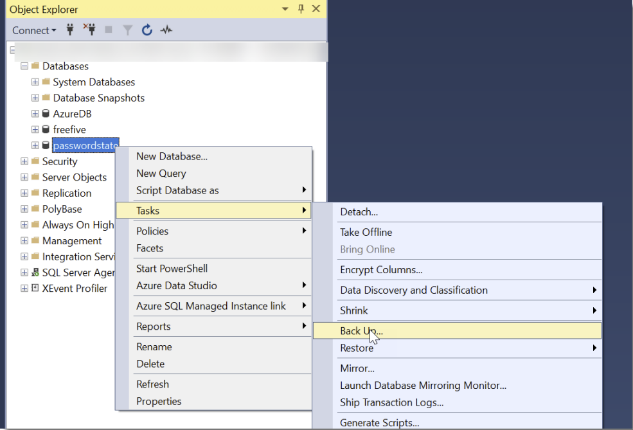The width and height of the screenshot is (633, 430).
Task: Click the Database Snapshots folder icon
Action: click(x=46, y=97)
